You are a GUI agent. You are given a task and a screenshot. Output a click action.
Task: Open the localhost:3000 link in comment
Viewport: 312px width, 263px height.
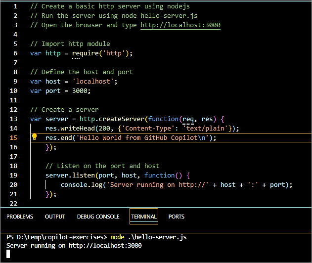180,25
